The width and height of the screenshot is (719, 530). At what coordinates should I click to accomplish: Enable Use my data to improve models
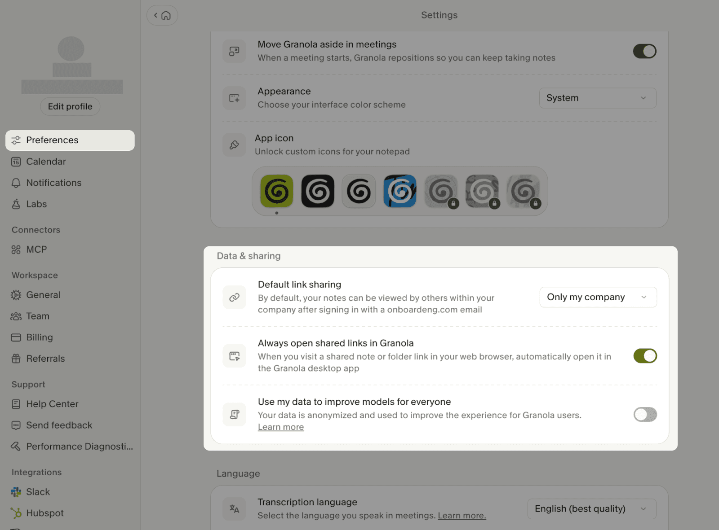645,414
